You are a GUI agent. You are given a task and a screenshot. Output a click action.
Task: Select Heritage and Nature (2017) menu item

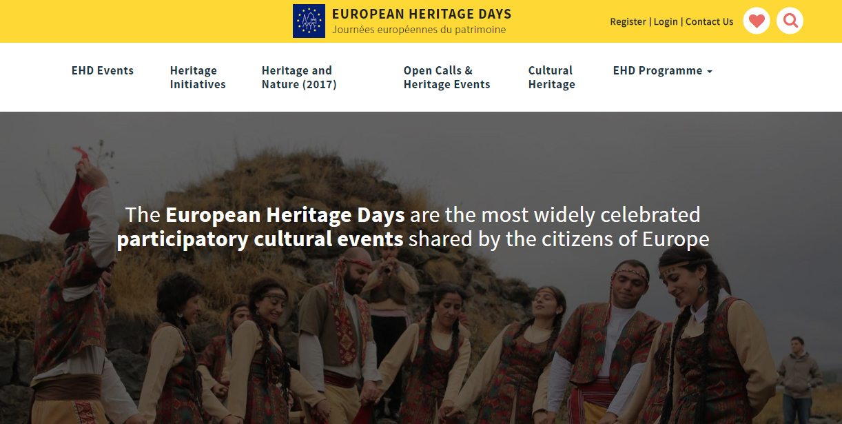click(299, 77)
